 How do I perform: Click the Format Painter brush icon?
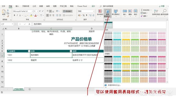(x=8, y=16)
